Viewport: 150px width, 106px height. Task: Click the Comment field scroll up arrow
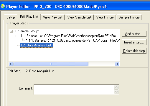pyautogui.click(x=116, y=87)
